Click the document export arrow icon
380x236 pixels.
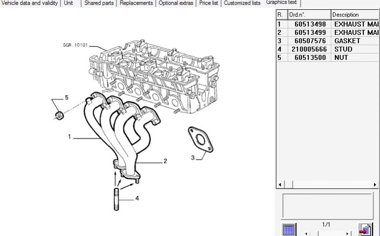365,230
